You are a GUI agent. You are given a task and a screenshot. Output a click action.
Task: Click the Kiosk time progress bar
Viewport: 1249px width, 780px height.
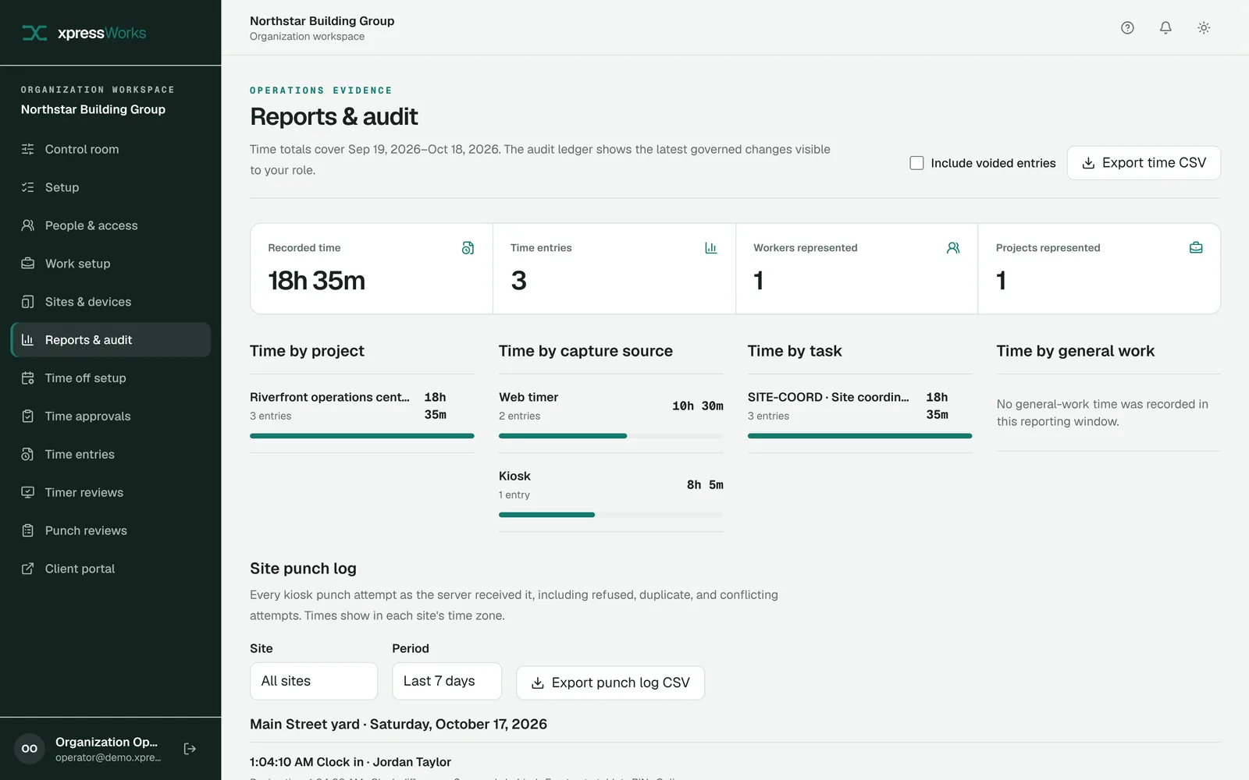[x=611, y=515]
